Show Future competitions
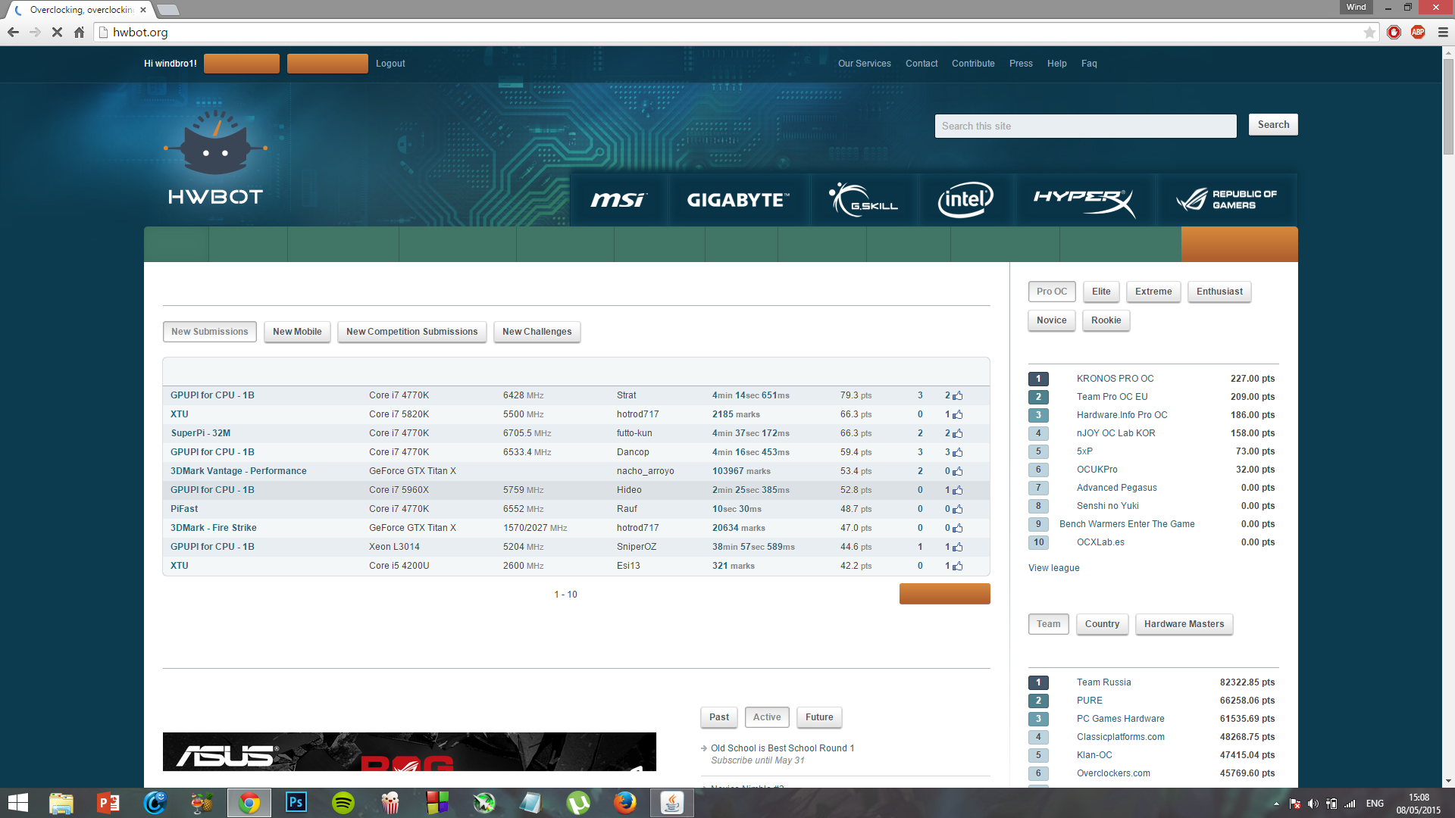The width and height of the screenshot is (1455, 818). (819, 717)
